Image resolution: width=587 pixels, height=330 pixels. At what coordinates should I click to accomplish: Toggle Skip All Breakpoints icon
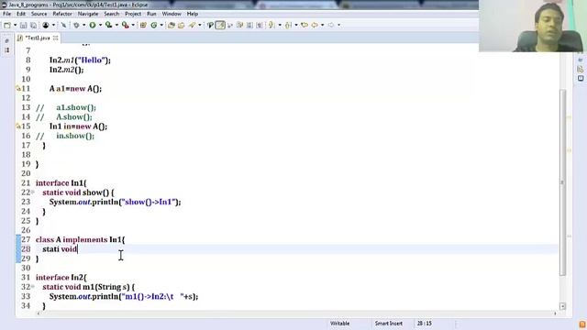point(63,25)
